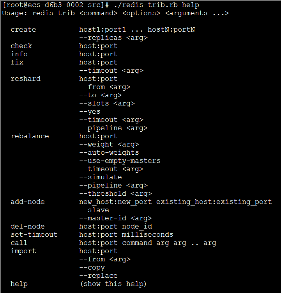The height and width of the screenshot is (293, 281).
Task: Click the '--simulate' option text
Action: [x=101, y=177]
